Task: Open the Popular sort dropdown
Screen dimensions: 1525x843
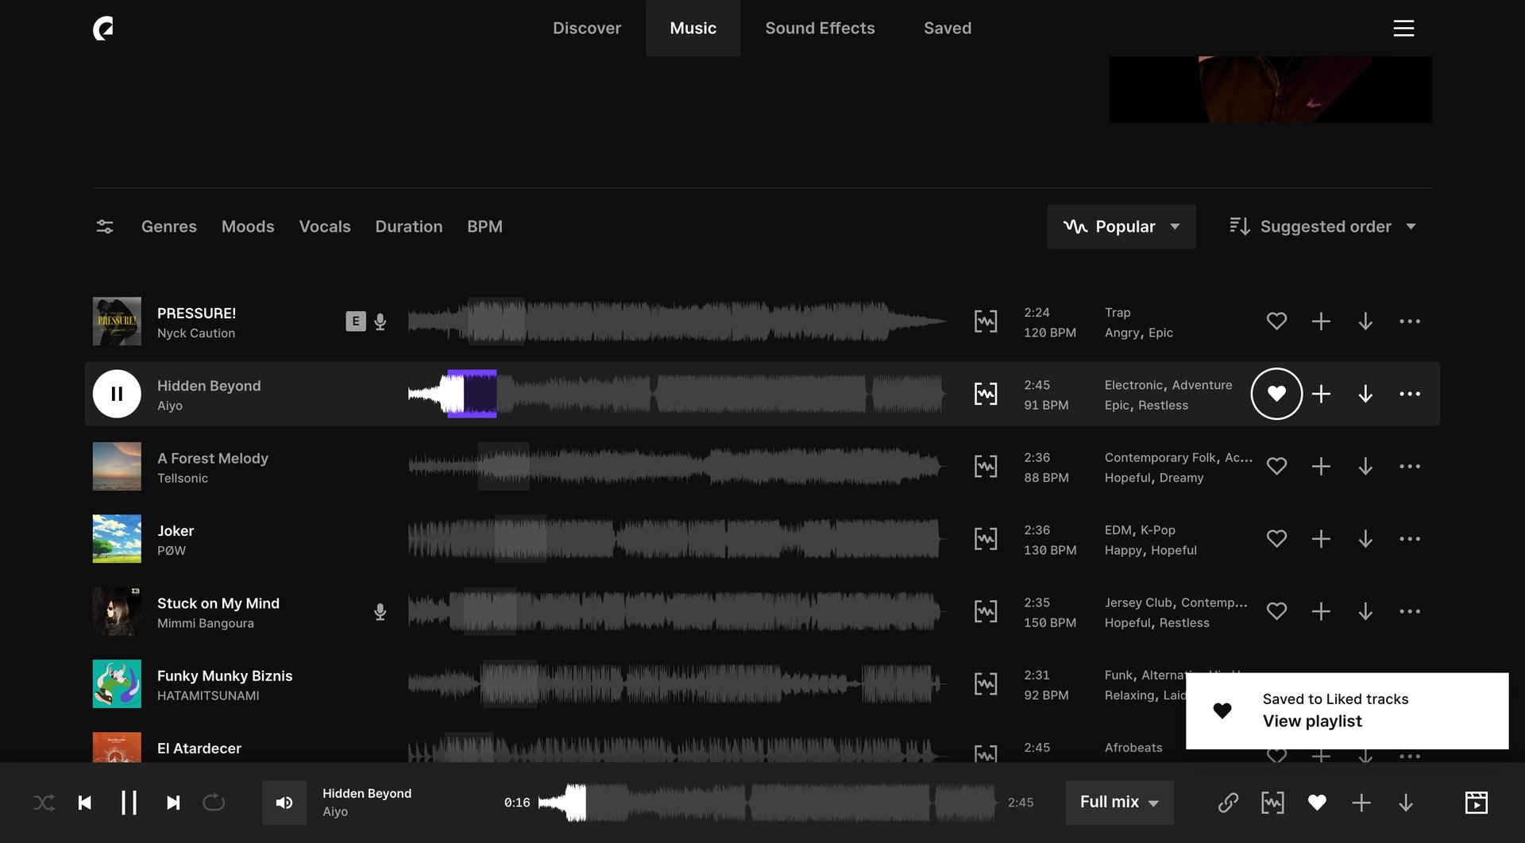Action: click(1121, 226)
